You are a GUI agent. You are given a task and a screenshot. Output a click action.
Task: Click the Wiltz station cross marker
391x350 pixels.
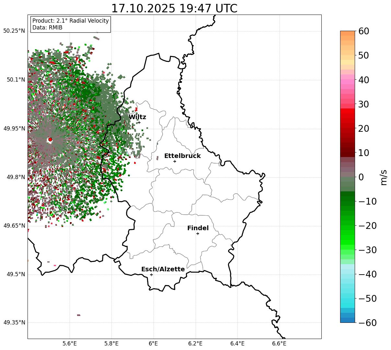tap(139, 122)
